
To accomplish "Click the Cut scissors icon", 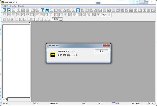I will tap(19, 10).
